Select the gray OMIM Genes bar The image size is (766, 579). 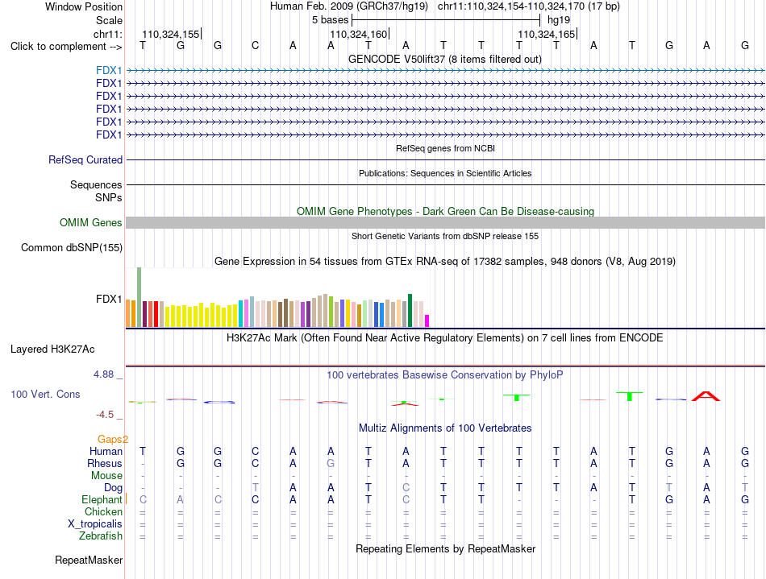[x=445, y=223]
